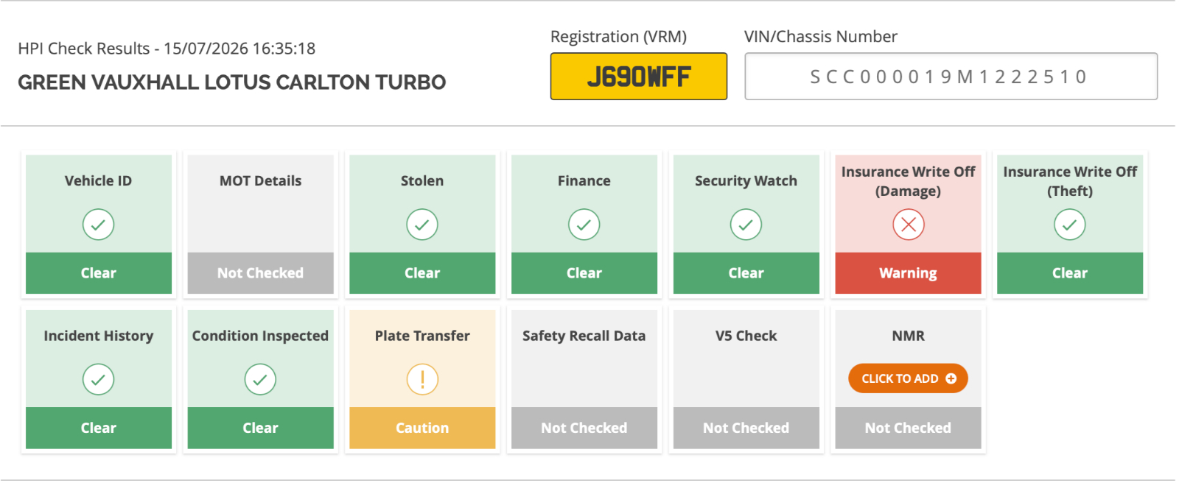
Task: Click the 'Plate Transfer' tile title
Action: point(422,336)
